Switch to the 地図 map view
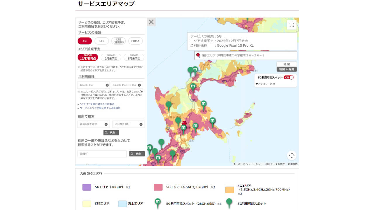The image size is (374, 210). pos(287,64)
